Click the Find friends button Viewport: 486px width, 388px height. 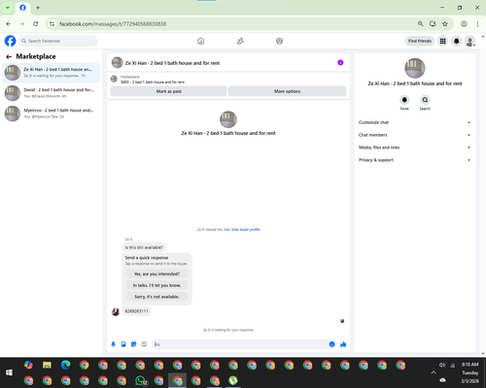tap(420, 41)
